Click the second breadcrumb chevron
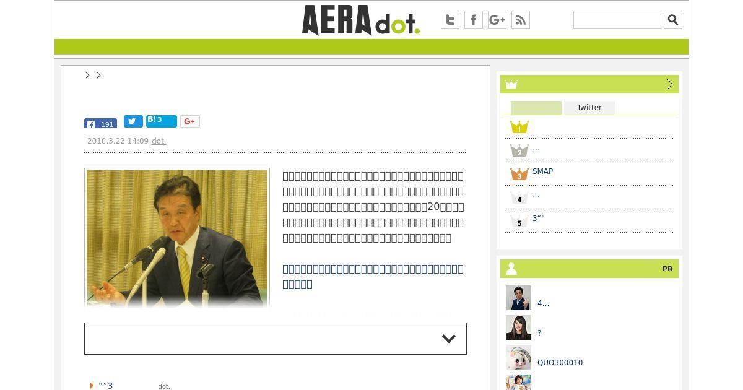743x390 pixels. [x=98, y=75]
